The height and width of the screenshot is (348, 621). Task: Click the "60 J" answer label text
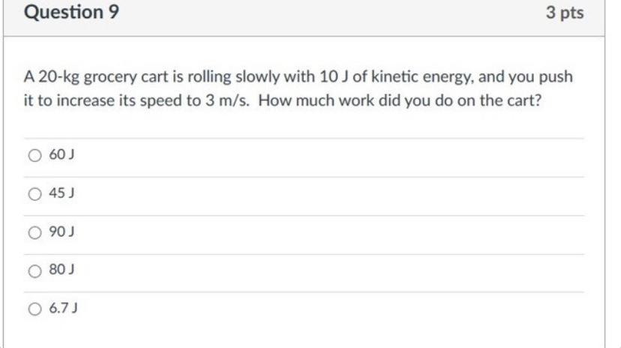point(58,155)
